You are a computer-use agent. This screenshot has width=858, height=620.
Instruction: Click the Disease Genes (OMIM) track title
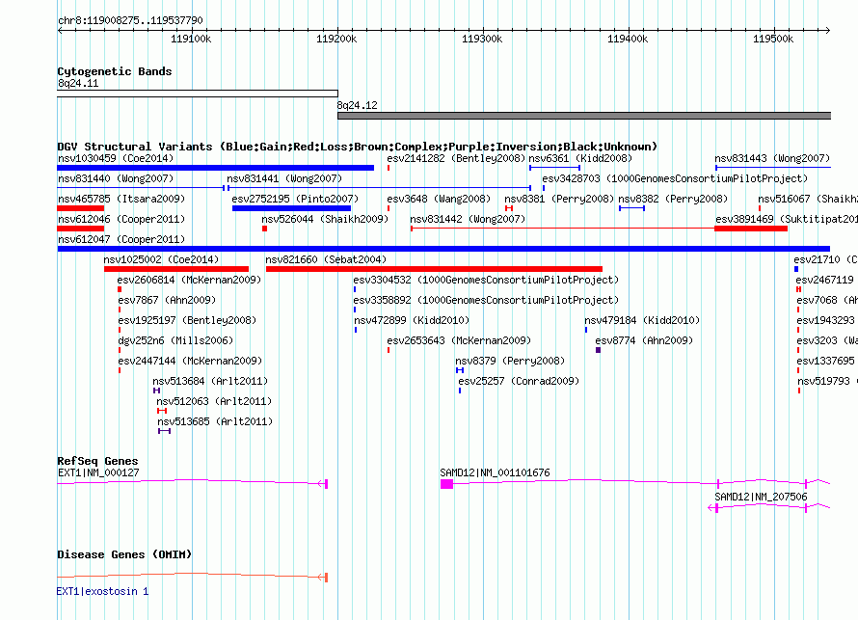[x=124, y=554]
